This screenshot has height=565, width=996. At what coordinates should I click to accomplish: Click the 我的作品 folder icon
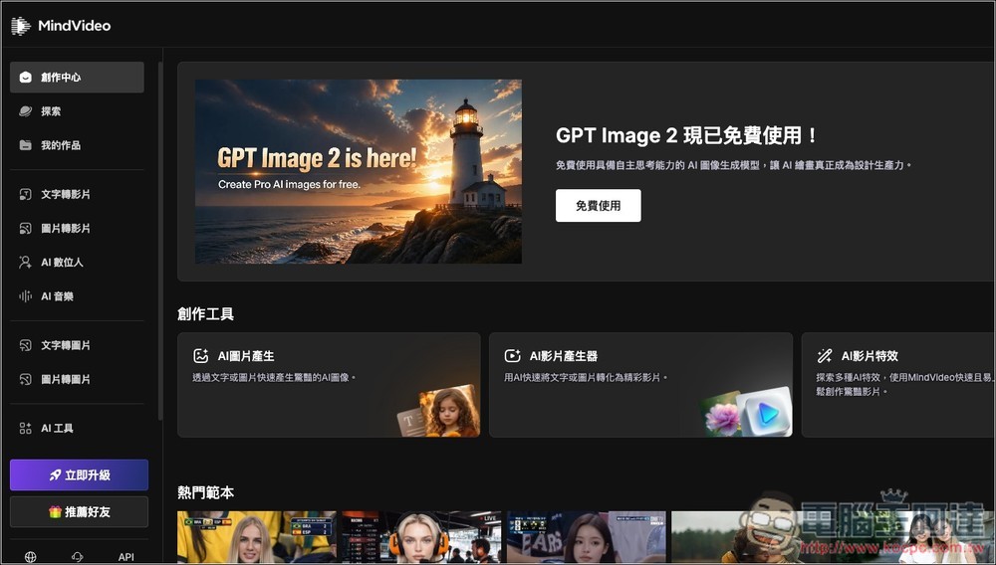point(26,145)
